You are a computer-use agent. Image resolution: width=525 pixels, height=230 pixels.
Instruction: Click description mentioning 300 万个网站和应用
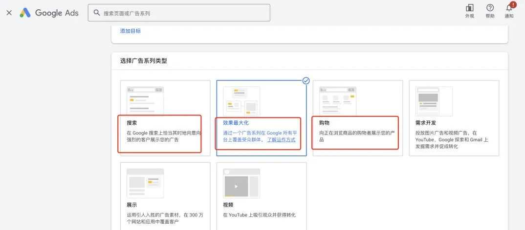(164, 218)
